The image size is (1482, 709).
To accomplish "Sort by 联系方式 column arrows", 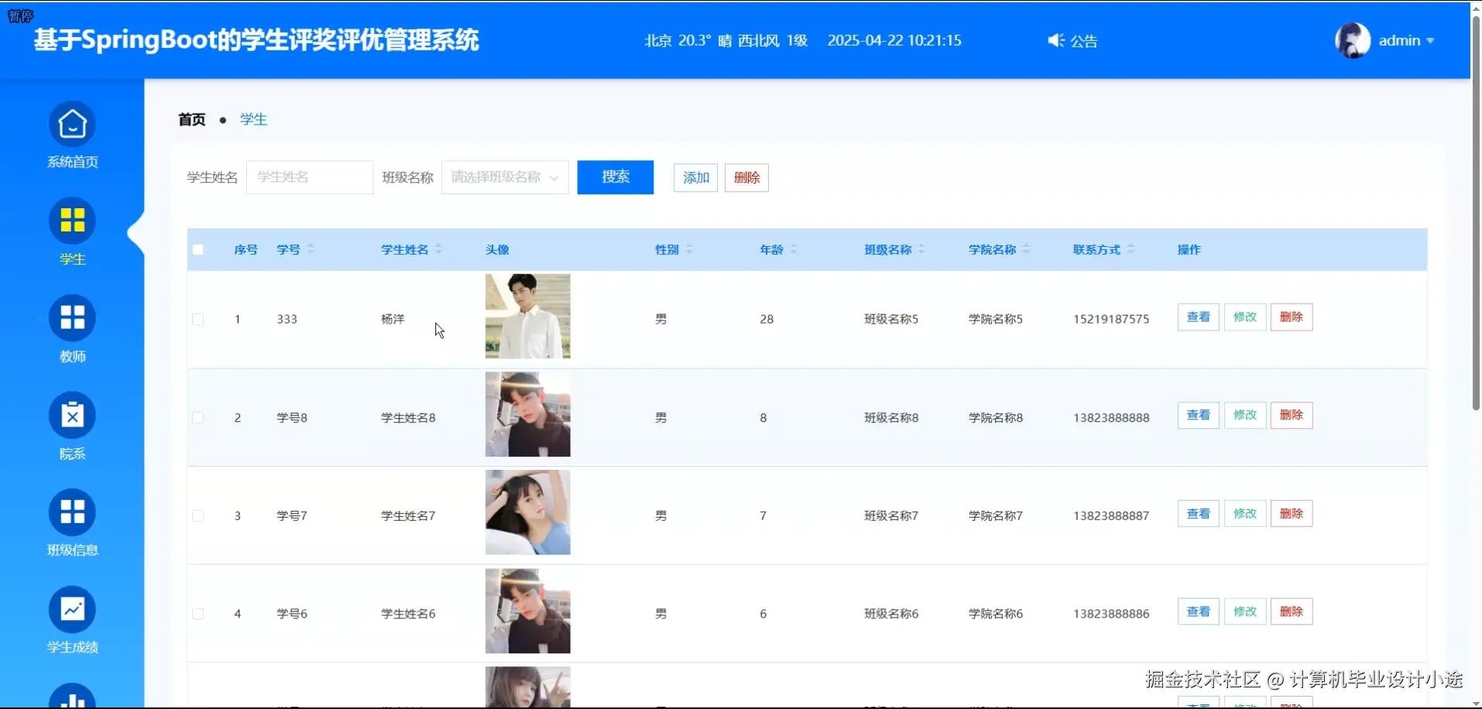I will click(1130, 249).
